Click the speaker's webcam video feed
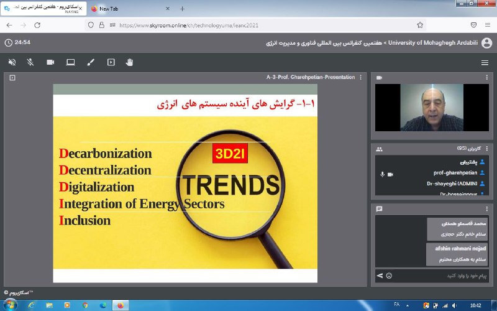Image resolution: width=497 pixels, height=311 pixels. click(432, 107)
